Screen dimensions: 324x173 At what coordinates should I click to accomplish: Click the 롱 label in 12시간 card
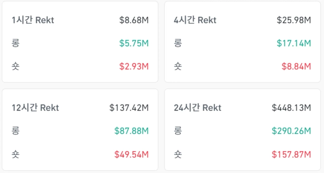click(16, 131)
